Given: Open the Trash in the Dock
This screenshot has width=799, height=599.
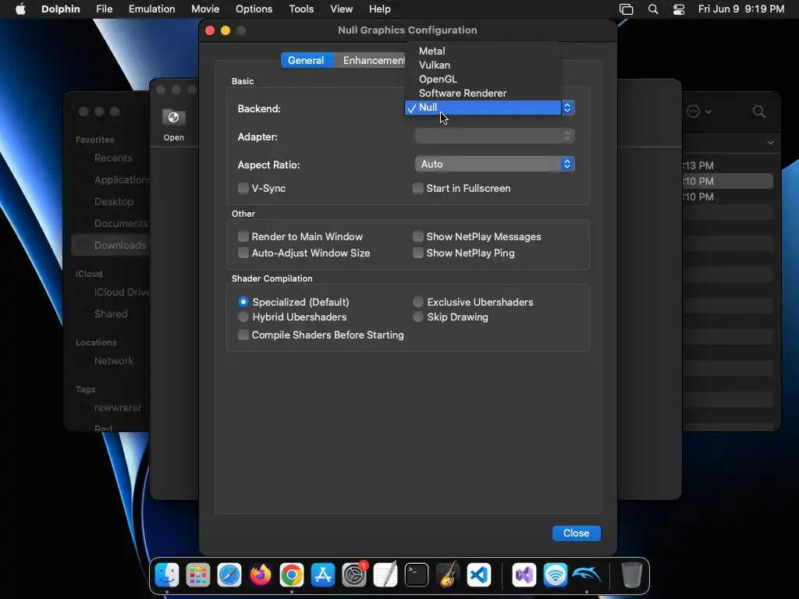Looking at the screenshot, I should tap(631, 575).
